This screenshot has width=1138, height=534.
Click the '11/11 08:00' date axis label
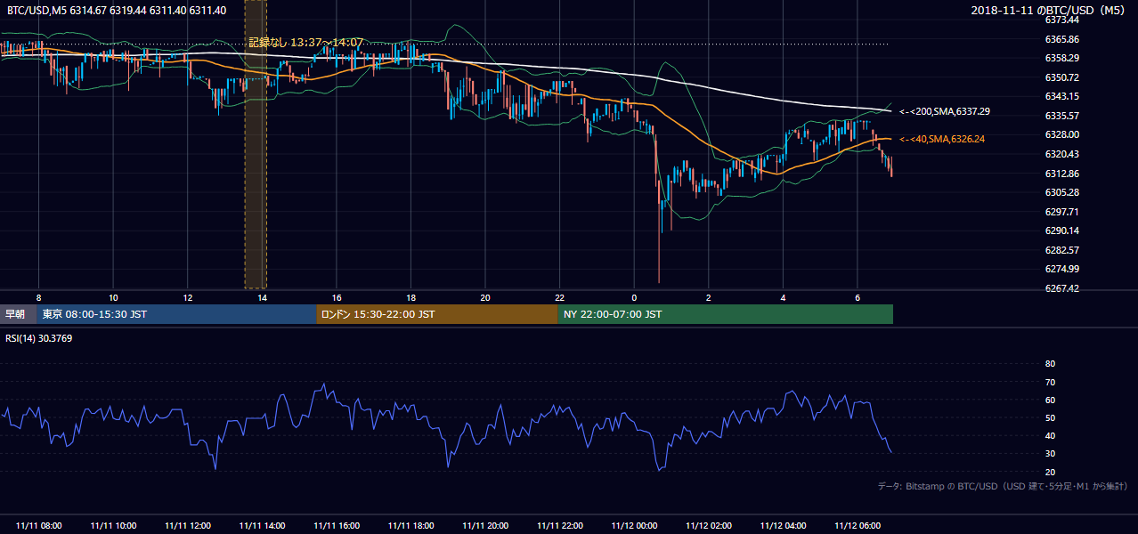coord(39,526)
